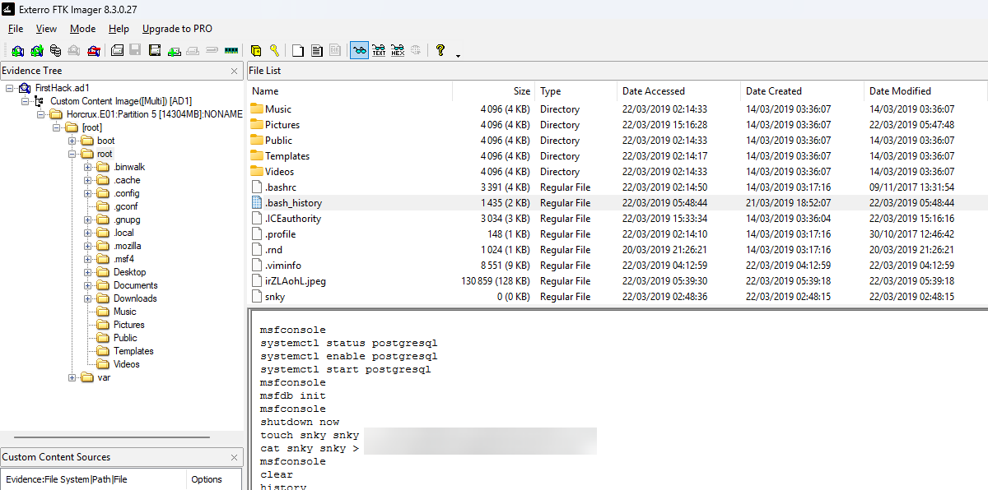
Task: Collapse the [root] folder node
Action: [x=57, y=127]
